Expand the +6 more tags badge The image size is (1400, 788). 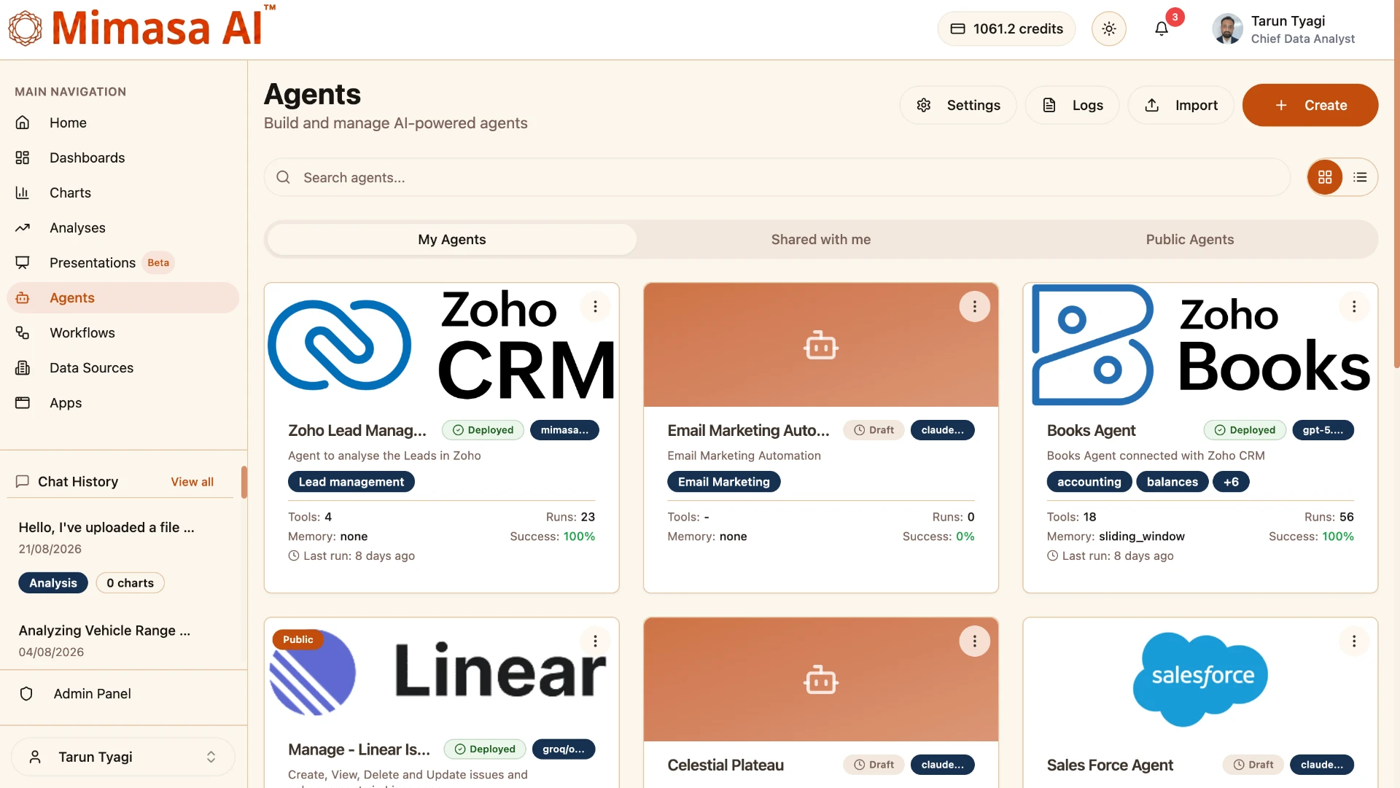tap(1231, 482)
